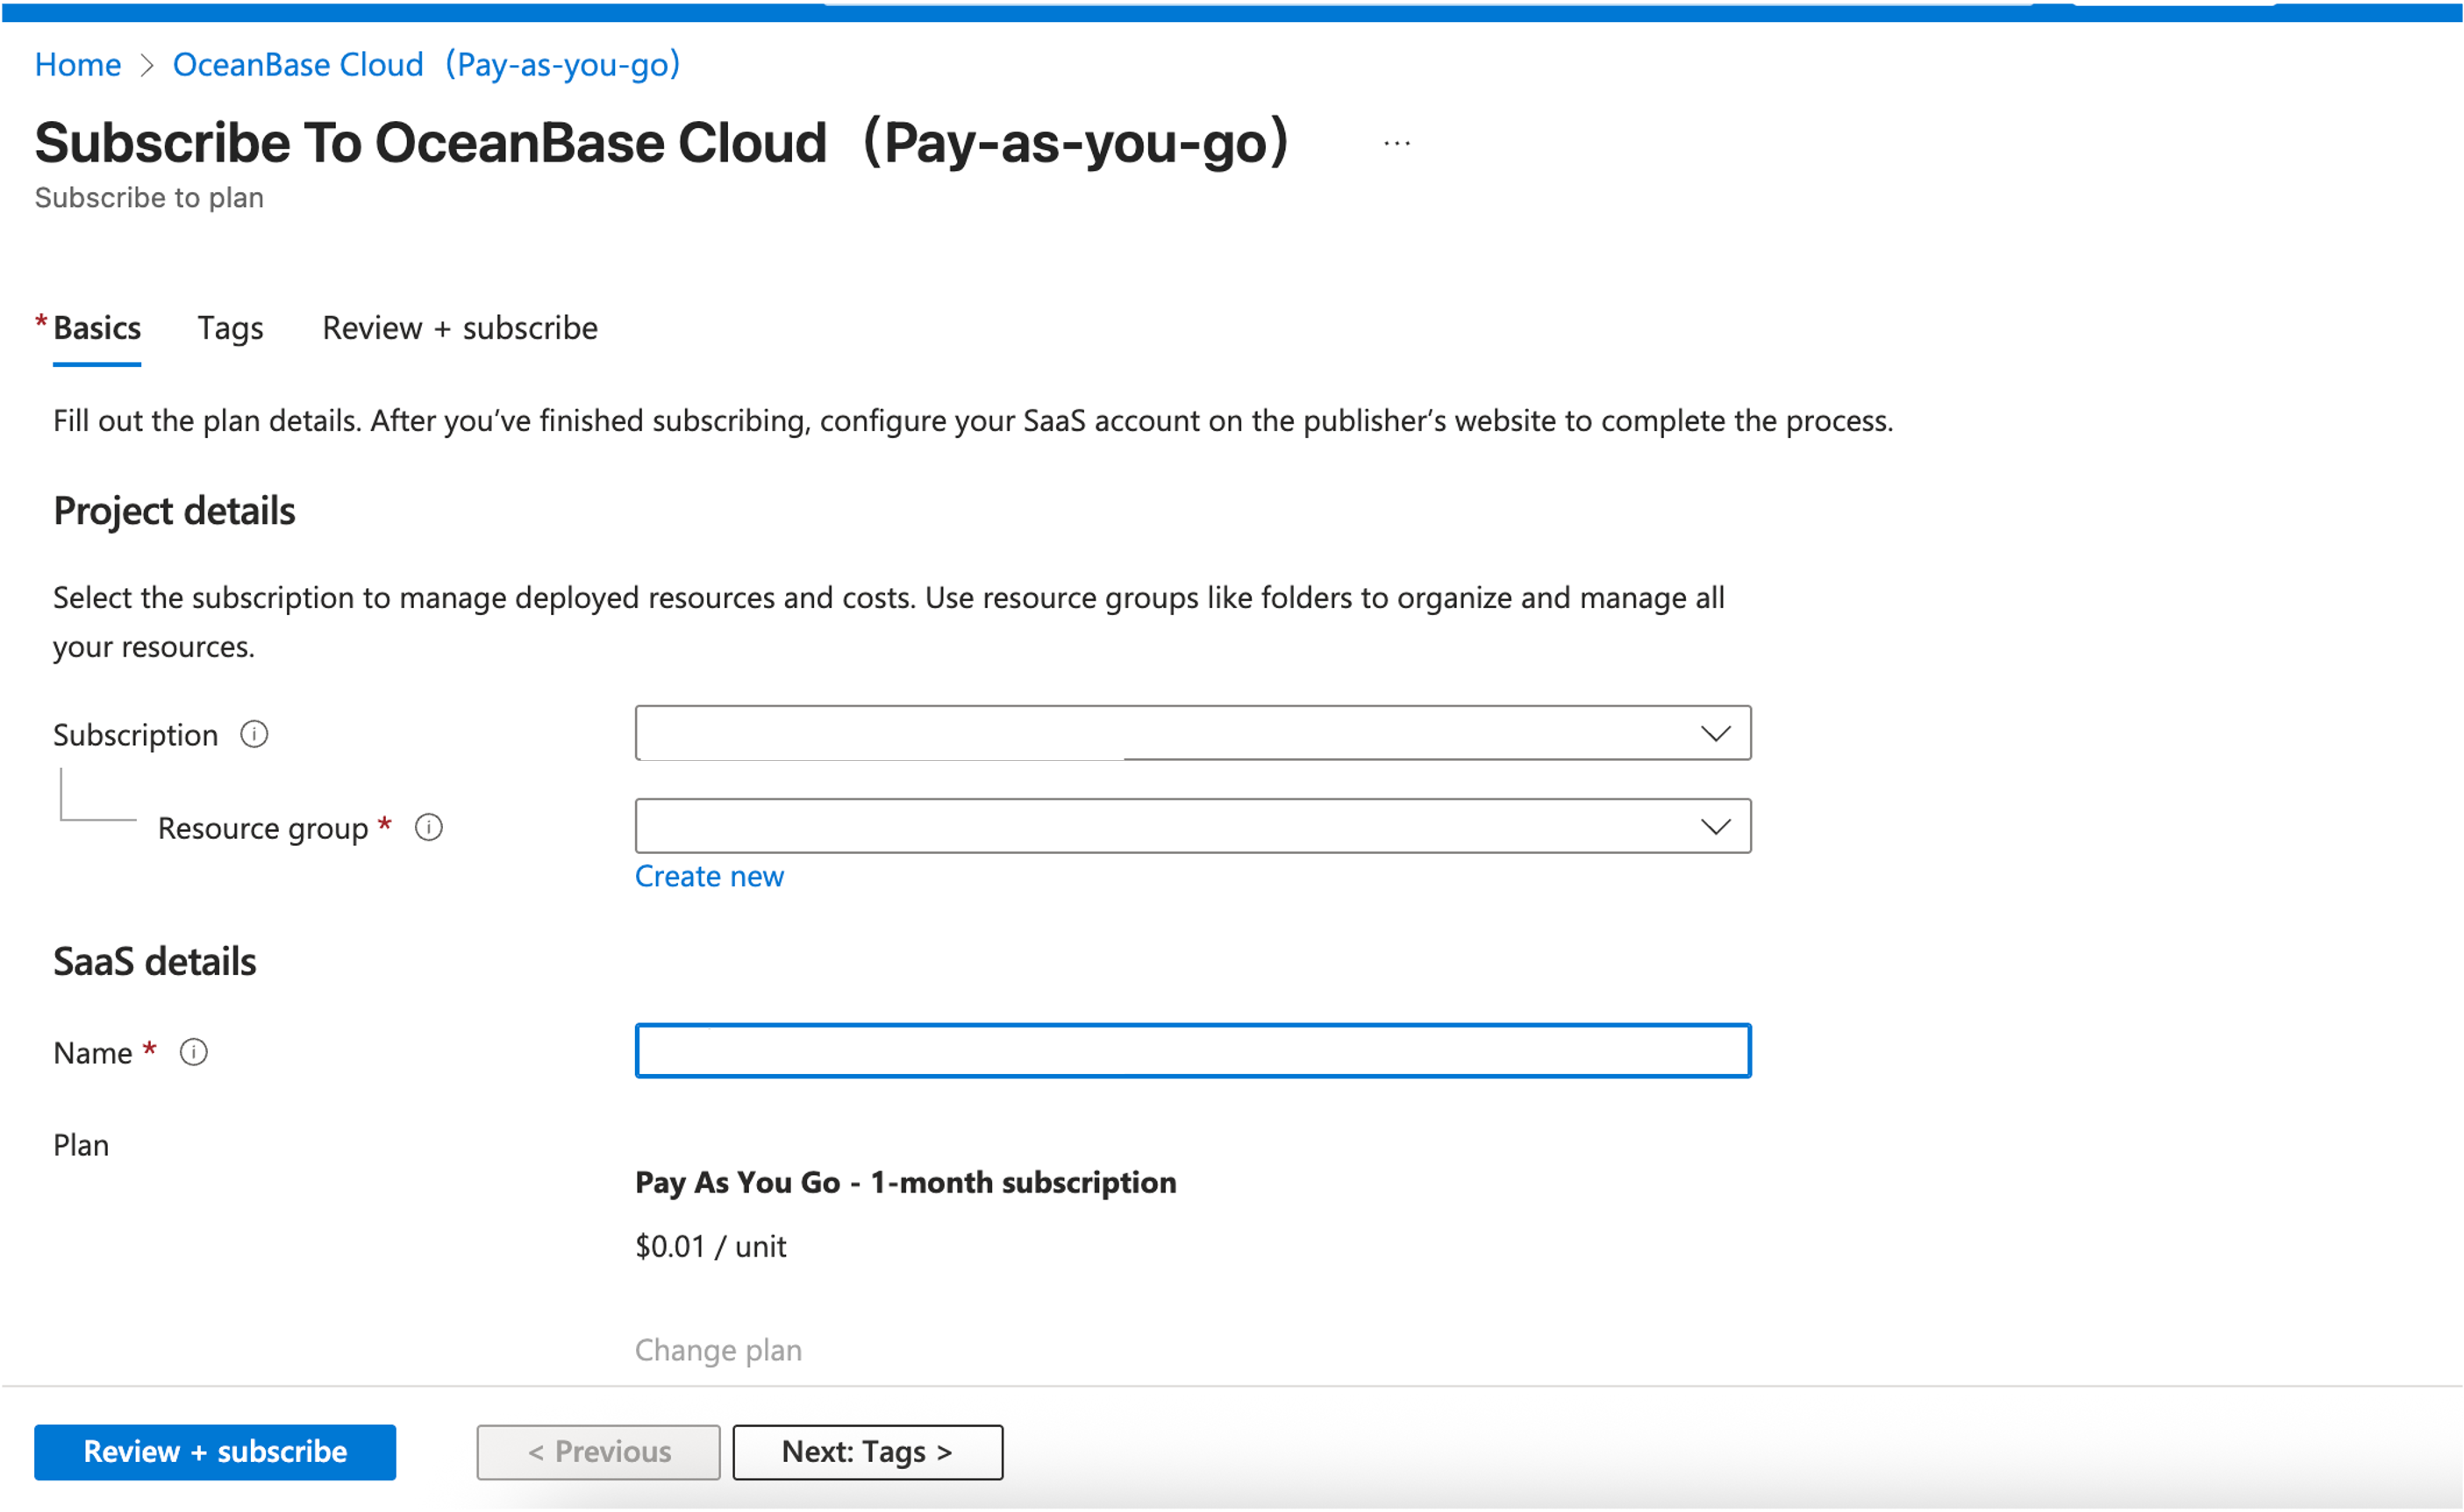This screenshot has height=1512, width=2464.
Task: Click the breadcrumb separator chevron after Home
Action: coord(147,66)
